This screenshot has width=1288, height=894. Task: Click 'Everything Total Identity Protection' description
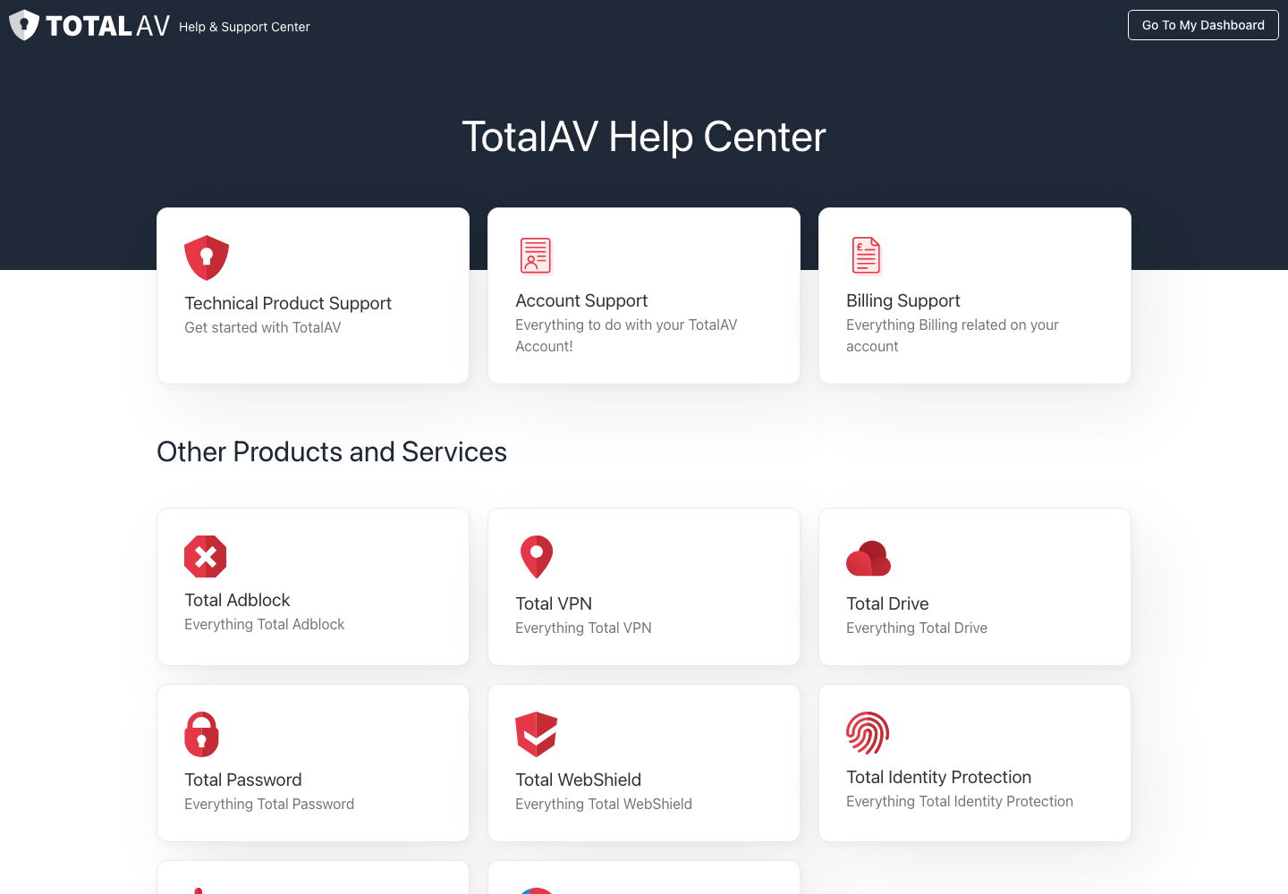(x=960, y=801)
